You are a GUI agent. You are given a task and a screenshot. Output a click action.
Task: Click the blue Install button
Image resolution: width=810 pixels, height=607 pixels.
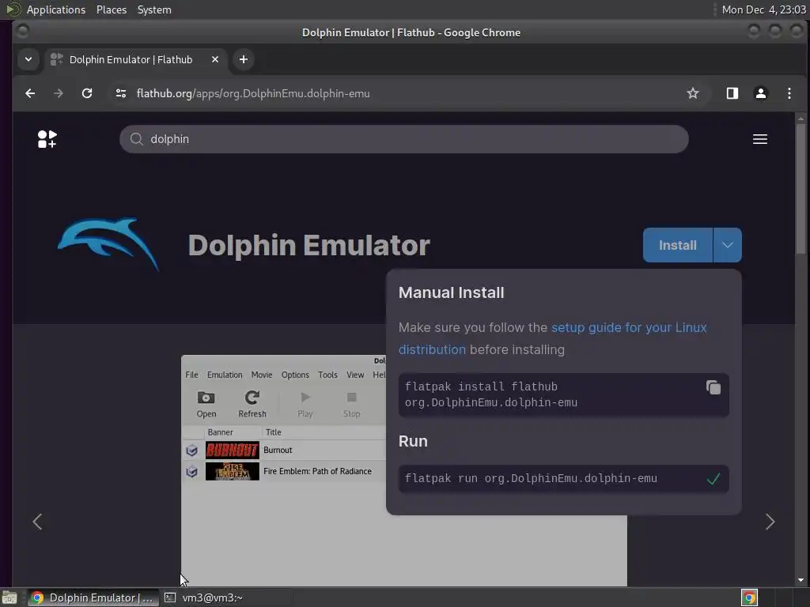[x=677, y=245]
